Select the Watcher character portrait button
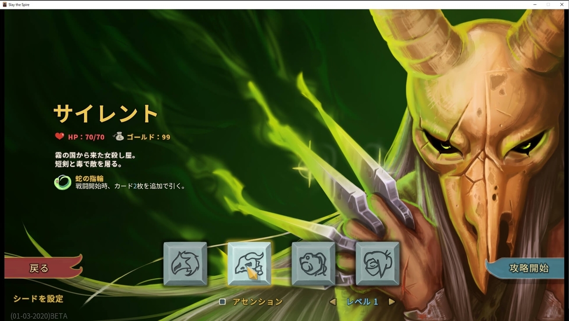569x321 pixels. pos(377,264)
